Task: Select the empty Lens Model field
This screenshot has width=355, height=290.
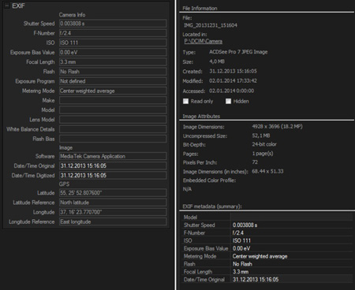Action: pyautogui.click(x=113, y=120)
